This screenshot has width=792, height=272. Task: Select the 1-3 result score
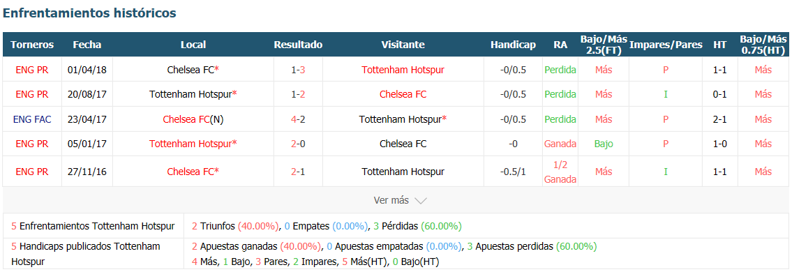(298, 70)
